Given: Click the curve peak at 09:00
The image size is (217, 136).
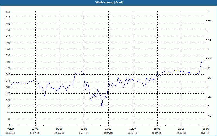Looking at the screenshot, I should click(83, 70).
